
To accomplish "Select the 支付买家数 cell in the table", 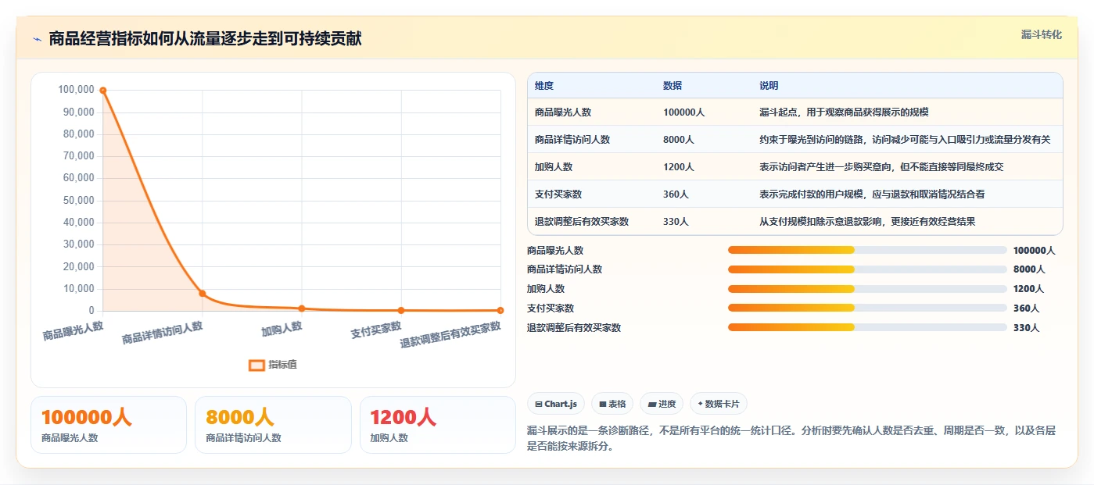I will pos(558,194).
